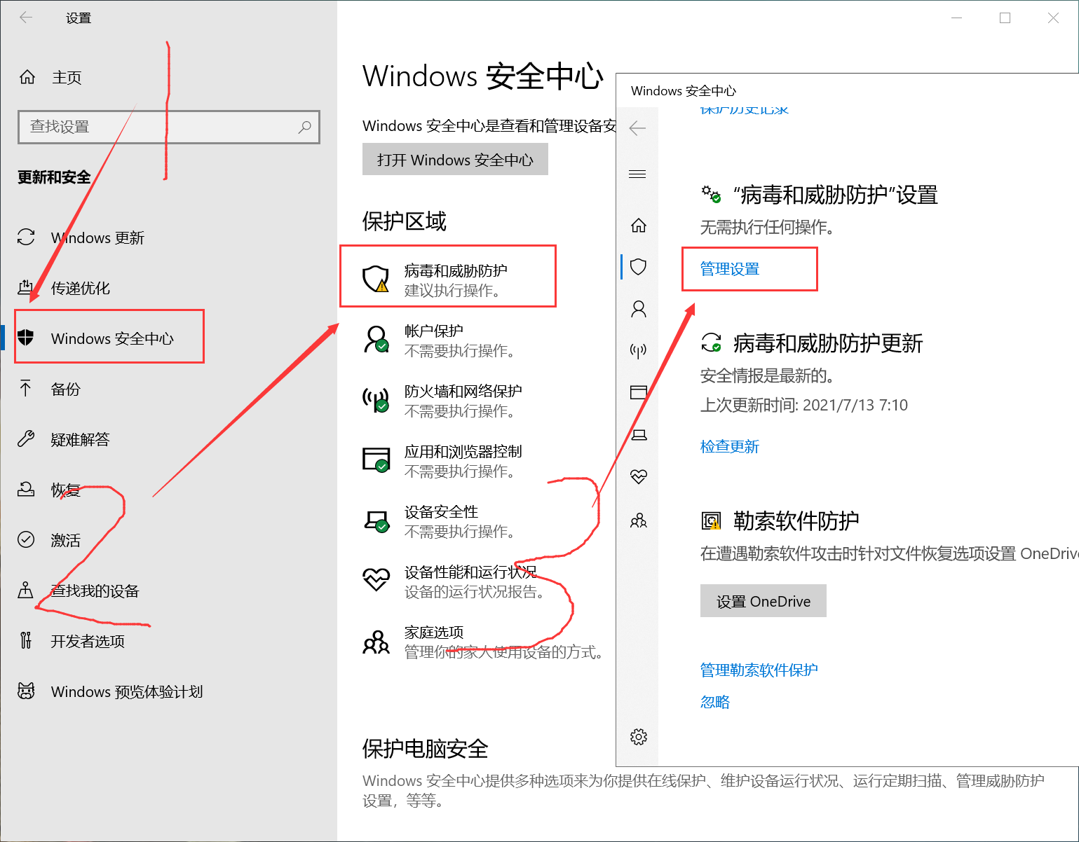Click the shield icon in Security Center nav rail
This screenshot has width=1079, height=842.
[638, 266]
